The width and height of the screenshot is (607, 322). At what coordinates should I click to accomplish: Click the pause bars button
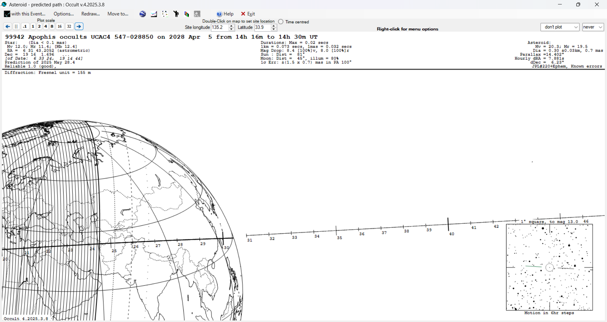16,27
